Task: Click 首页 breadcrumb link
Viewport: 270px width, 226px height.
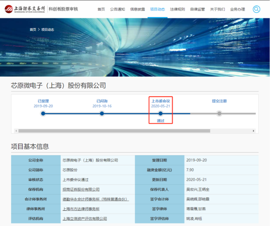Action: [33, 30]
